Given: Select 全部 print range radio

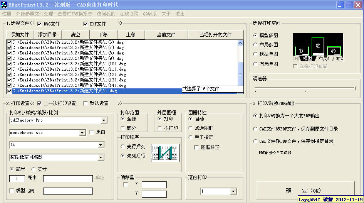Looking at the screenshot, I should pyautogui.click(x=123, y=119).
